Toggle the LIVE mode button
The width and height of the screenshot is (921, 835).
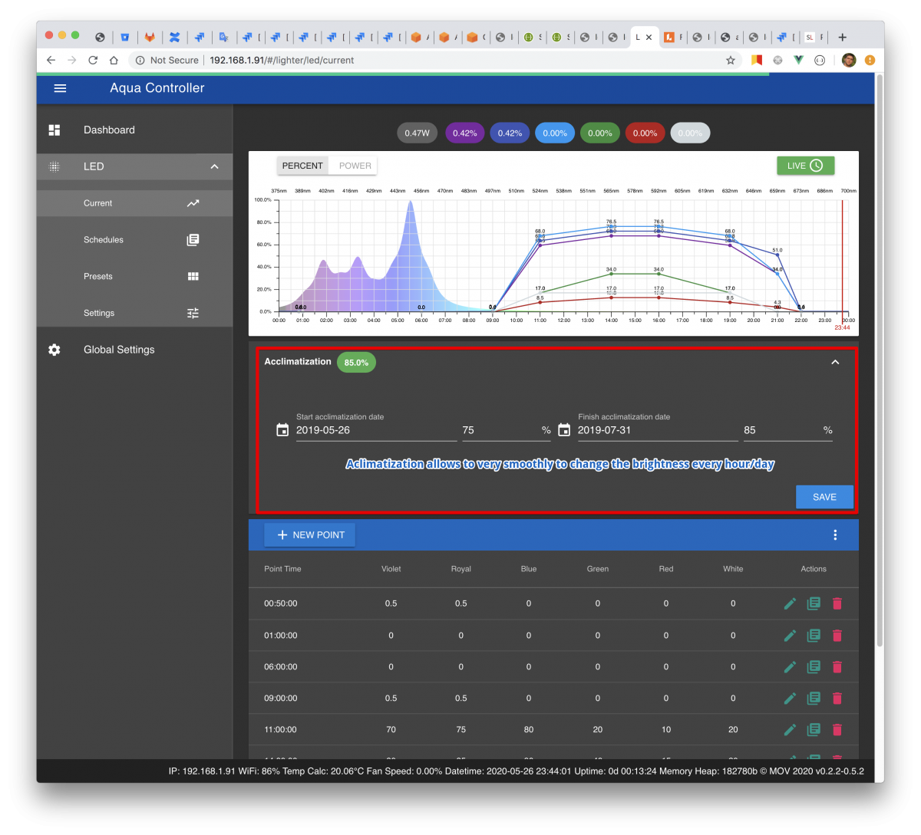coord(805,166)
